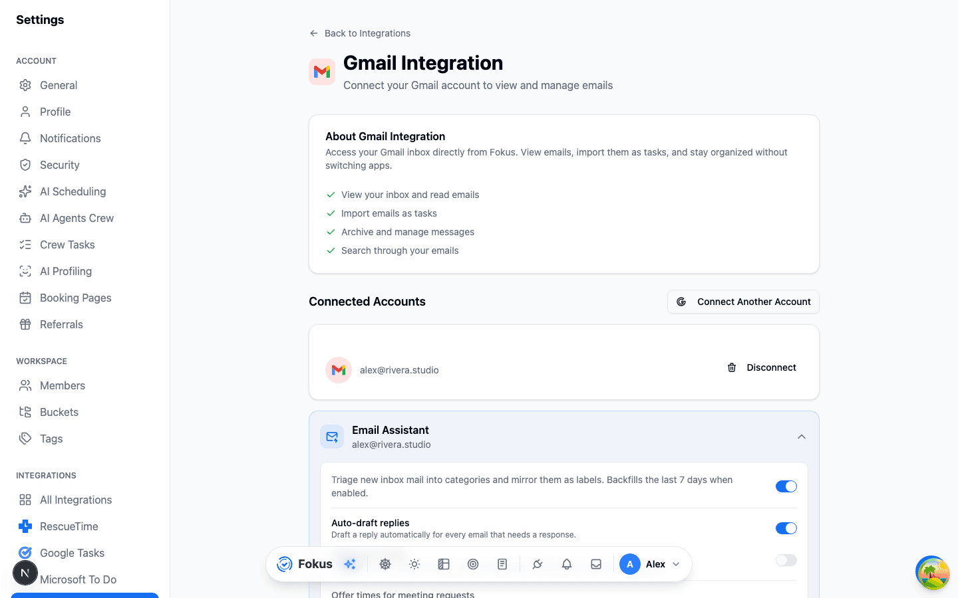Viewport: 958px width, 598px height.
Task: Click the Email Assistant envelope icon
Action: click(332, 437)
